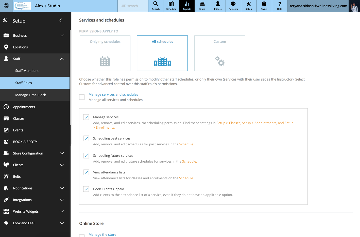
Task: Click the Appointments clock icon
Action: click(x=6, y=107)
